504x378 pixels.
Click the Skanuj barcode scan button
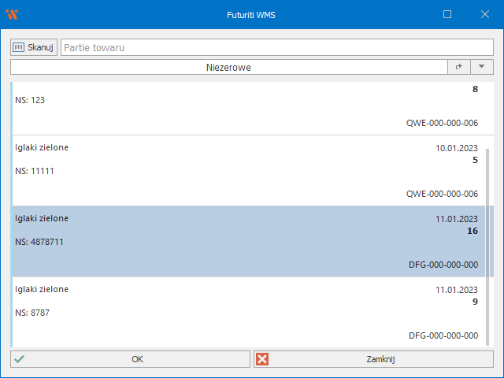coord(34,47)
